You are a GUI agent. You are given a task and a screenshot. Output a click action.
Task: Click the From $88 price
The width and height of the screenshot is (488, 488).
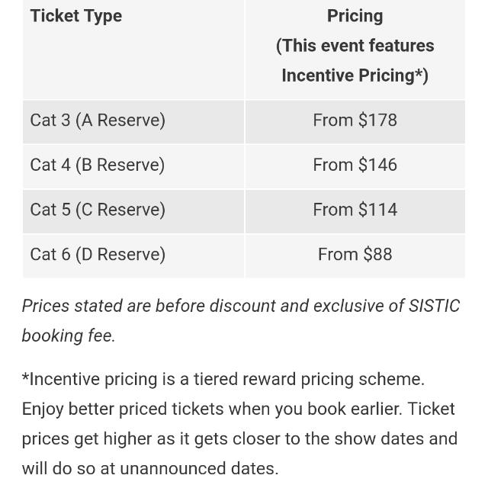(x=355, y=255)
